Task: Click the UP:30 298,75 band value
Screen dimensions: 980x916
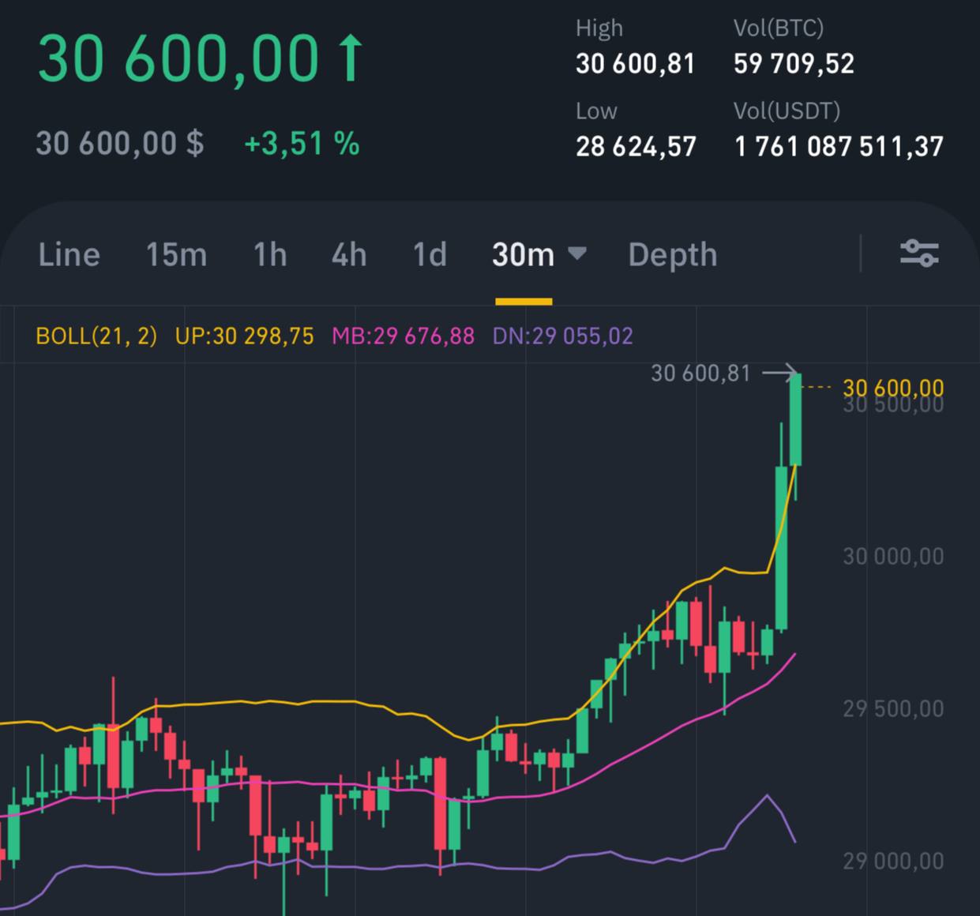Action: point(244,336)
